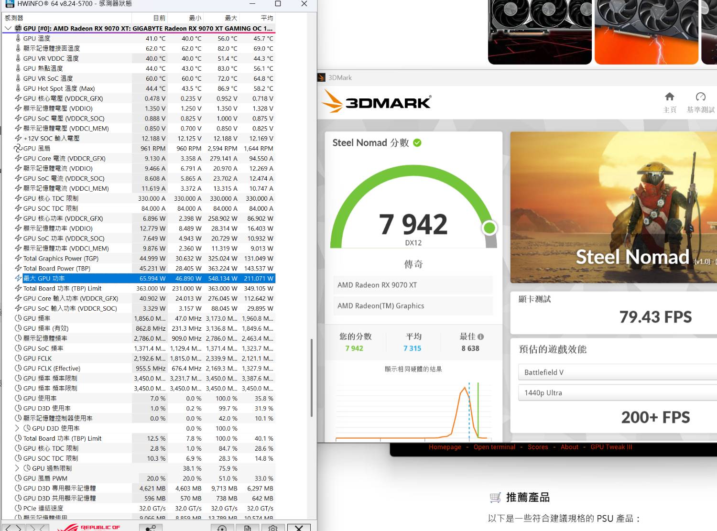The height and width of the screenshot is (531, 717).
Task: Click the thermometer icon on GPU 溫度 row
Action: [18, 38]
